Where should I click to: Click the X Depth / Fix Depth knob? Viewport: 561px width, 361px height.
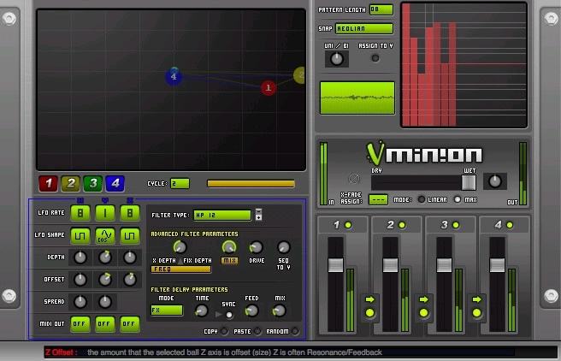click(x=180, y=247)
